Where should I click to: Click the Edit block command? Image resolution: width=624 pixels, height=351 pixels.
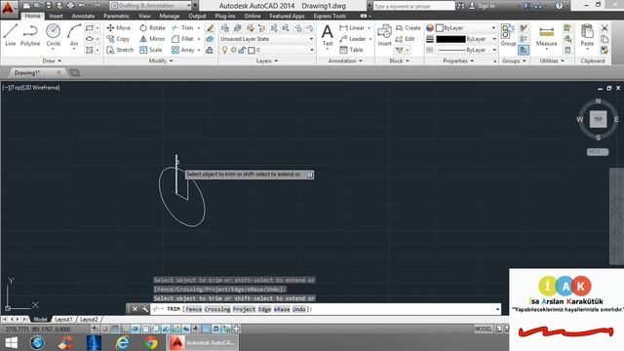(406, 39)
